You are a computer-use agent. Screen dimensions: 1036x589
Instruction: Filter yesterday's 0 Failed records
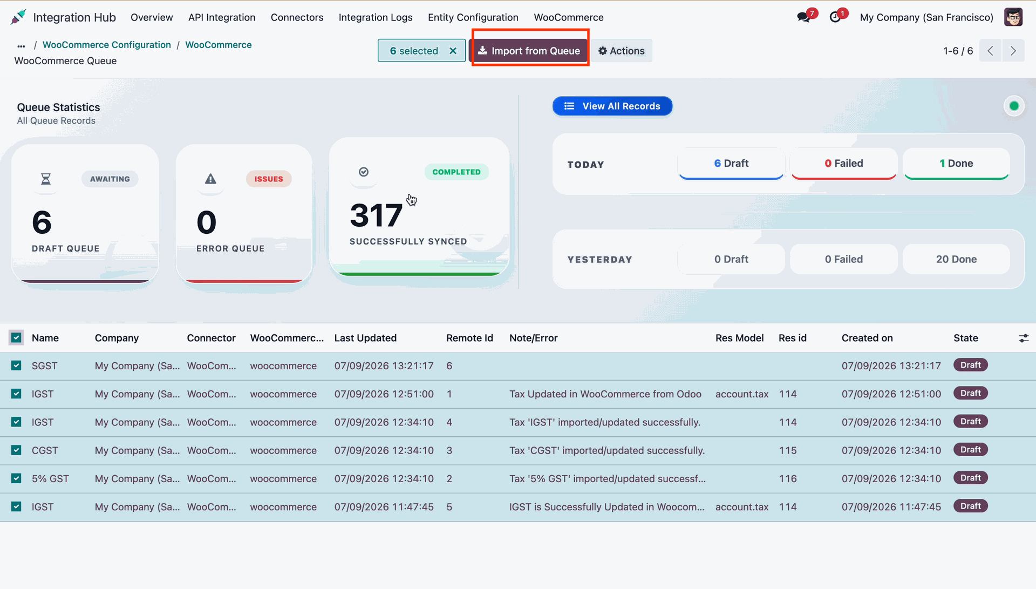pyautogui.click(x=844, y=259)
